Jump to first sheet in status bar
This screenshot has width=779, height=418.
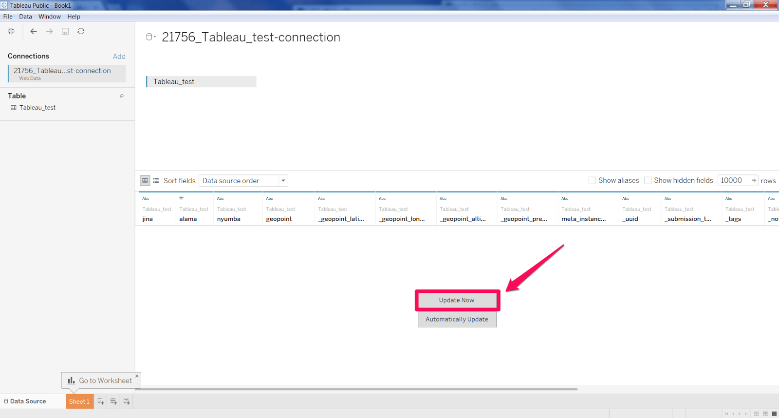(727, 414)
